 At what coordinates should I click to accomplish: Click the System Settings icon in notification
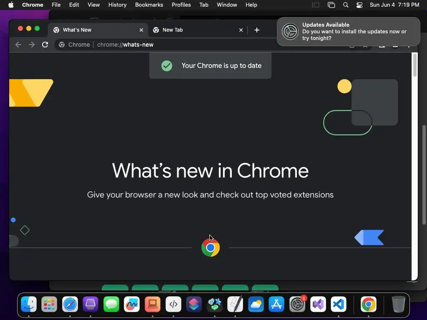tap(290, 32)
